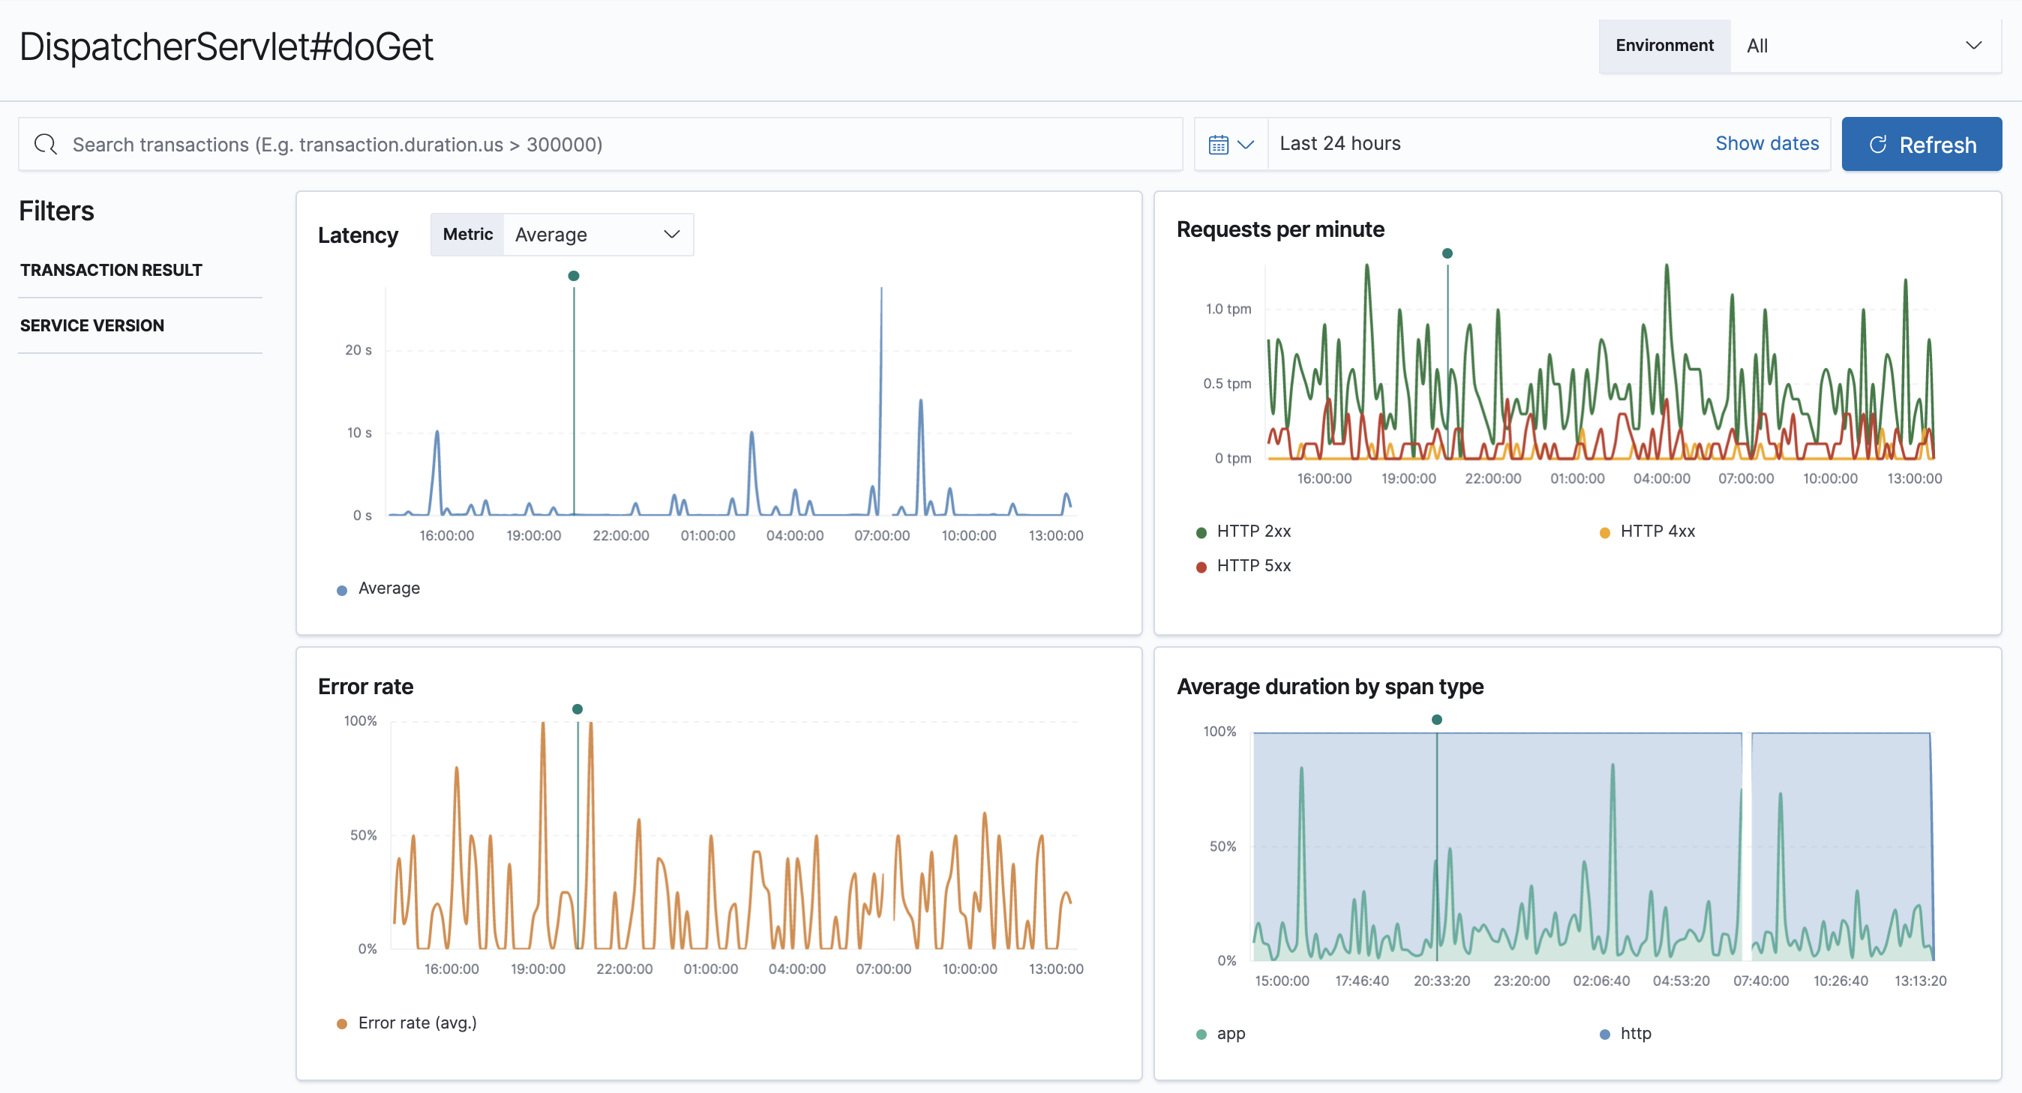
Task: Select the TRANSACTION RESULT filter section
Action: click(111, 269)
